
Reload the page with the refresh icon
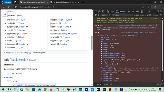[x=9, y=7]
